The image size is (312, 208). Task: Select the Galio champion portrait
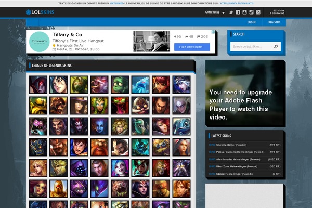[x=38, y=147]
